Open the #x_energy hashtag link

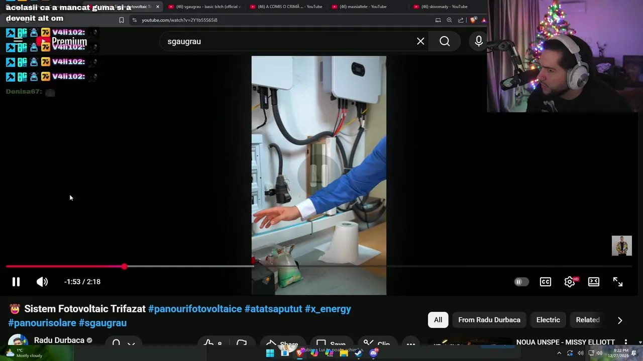pyautogui.click(x=328, y=309)
